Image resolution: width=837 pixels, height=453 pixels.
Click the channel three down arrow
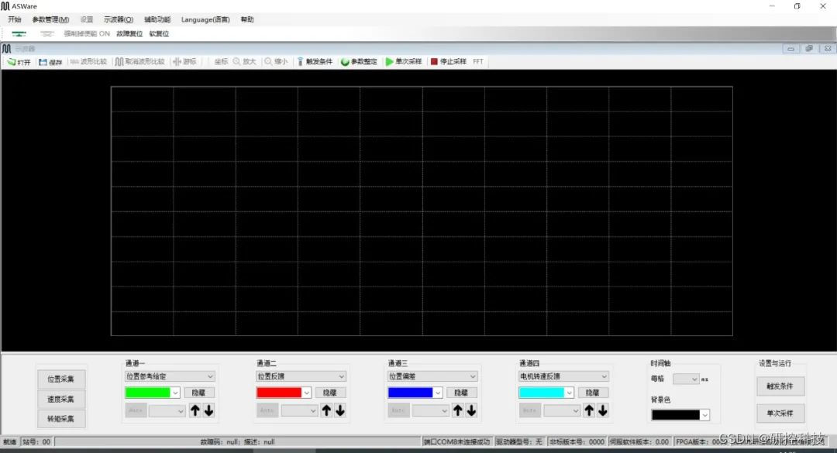[x=471, y=410]
